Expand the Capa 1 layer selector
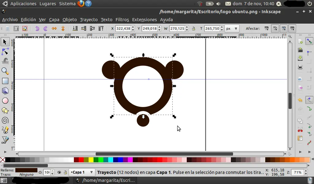Screen dimensions: 314x184 coord(82,172)
